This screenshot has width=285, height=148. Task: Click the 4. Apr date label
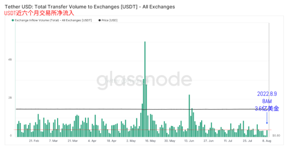[x=92, y=141]
